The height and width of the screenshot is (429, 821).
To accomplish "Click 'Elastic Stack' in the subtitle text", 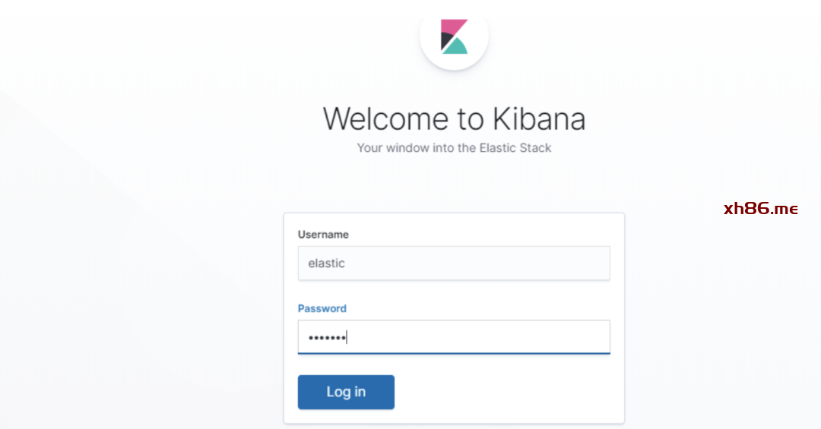I will pos(515,148).
